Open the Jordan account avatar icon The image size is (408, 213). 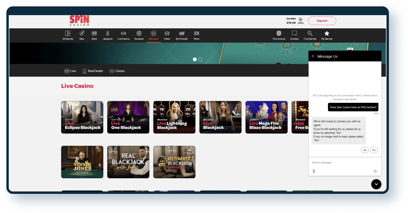(300, 21)
